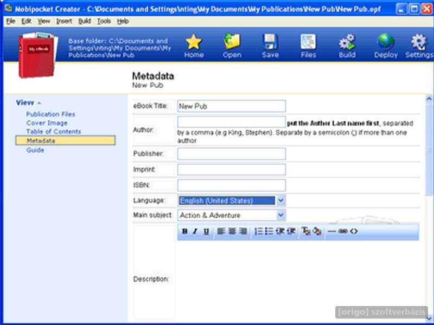
Task: Insert a horizontal rule in Description
Action: (331, 231)
